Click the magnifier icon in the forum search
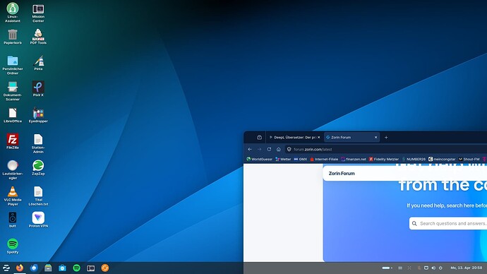Viewport: 487px width, 274px height. [414, 223]
